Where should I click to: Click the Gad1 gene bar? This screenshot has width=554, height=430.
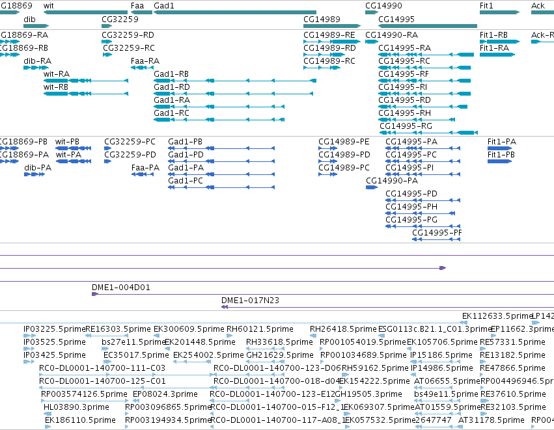tap(235, 12)
